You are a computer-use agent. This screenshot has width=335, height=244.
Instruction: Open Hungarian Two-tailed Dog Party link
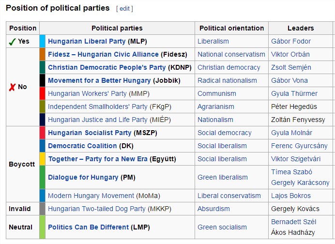click(x=96, y=209)
